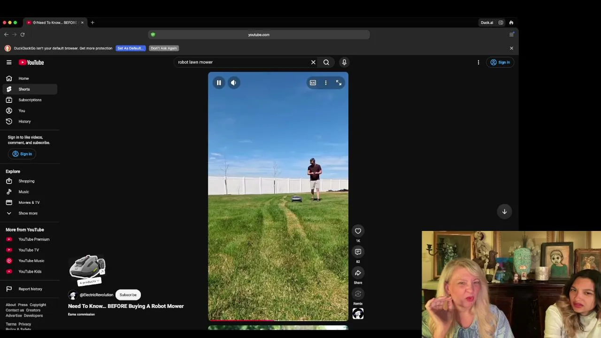The image size is (601, 338).
Task: Open the About footer link
Action: [x=11, y=305]
